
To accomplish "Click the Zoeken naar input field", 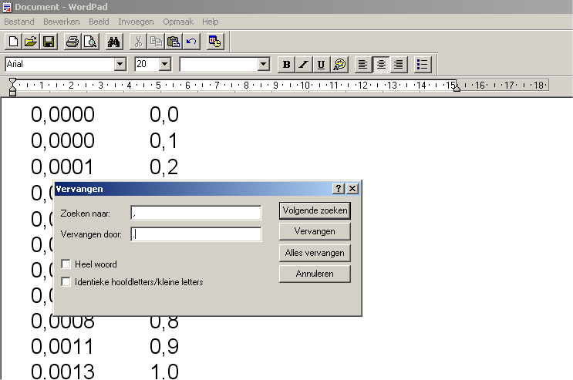I will tap(196, 213).
